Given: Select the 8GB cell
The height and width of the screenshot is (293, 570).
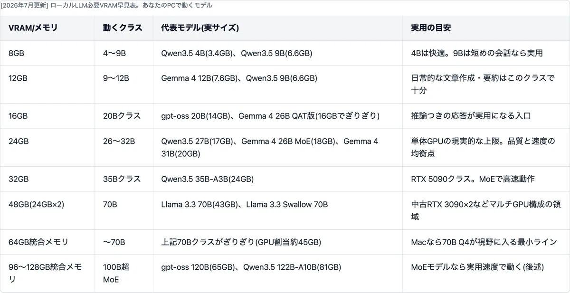Looking at the screenshot, I should click(x=47, y=53).
